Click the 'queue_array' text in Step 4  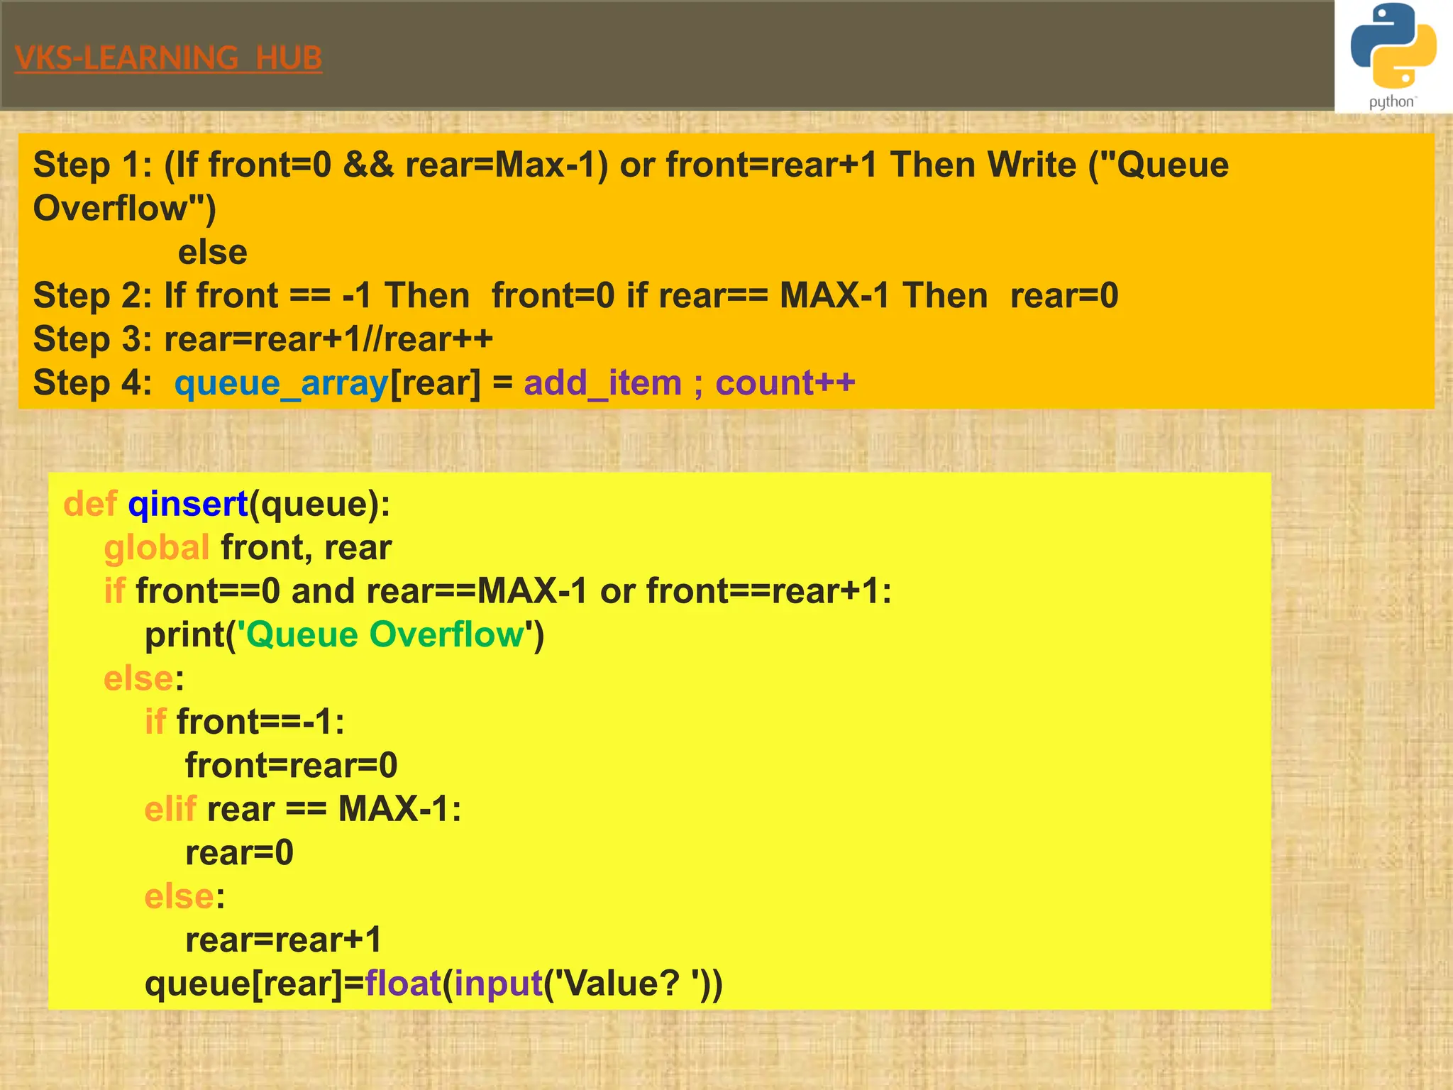coord(281,383)
